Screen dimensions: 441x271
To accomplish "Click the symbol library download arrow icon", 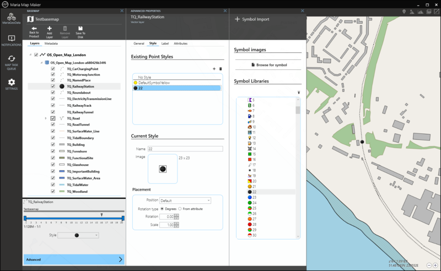I will coord(299,93).
